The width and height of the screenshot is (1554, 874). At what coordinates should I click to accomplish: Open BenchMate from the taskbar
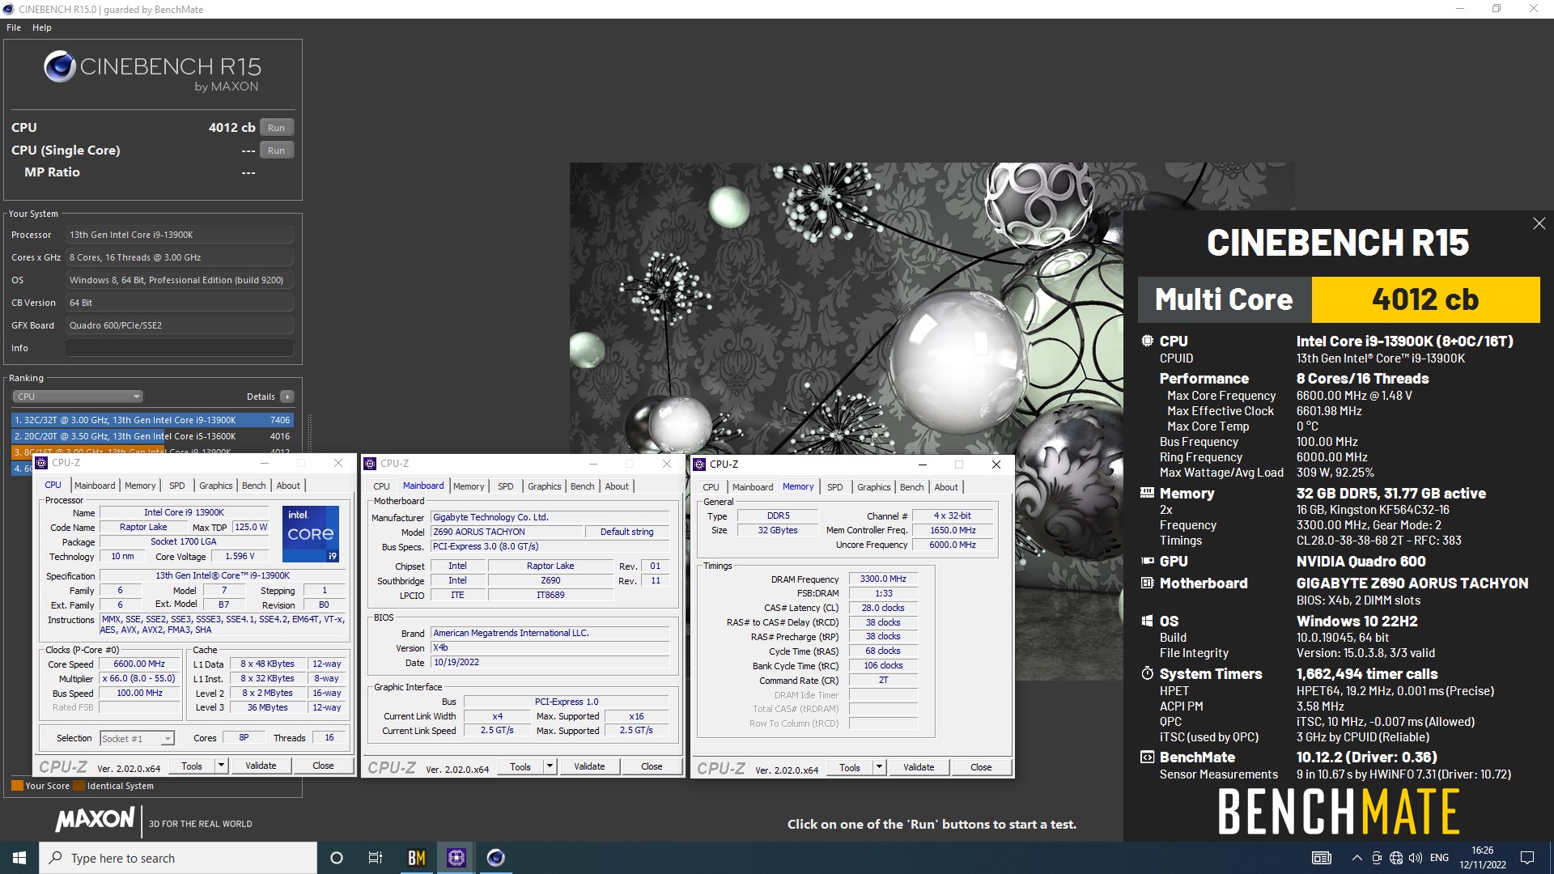pyautogui.click(x=416, y=858)
